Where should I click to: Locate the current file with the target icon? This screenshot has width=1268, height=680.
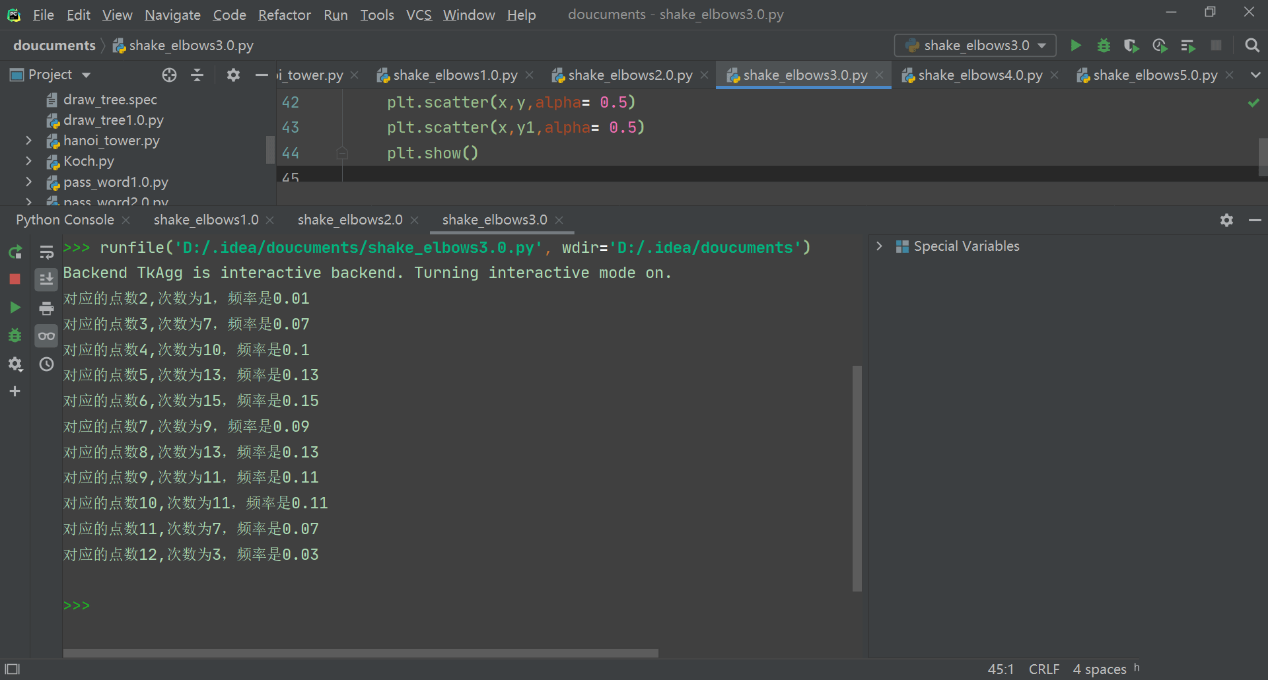click(x=169, y=75)
